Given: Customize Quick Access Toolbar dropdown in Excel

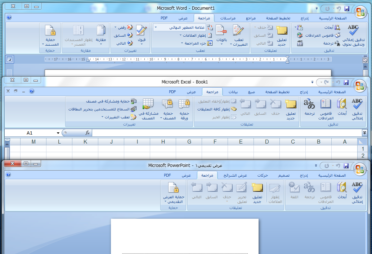Looking at the screenshot, I should (x=312, y=82).
